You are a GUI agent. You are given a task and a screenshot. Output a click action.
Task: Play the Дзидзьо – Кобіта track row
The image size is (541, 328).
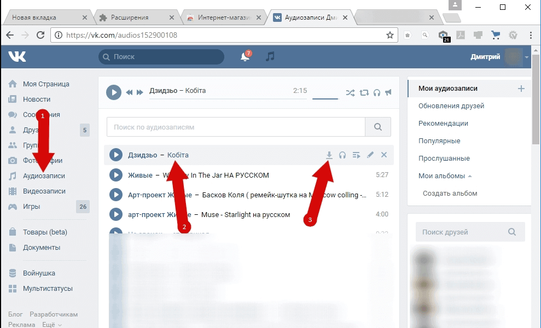(116, 155)
